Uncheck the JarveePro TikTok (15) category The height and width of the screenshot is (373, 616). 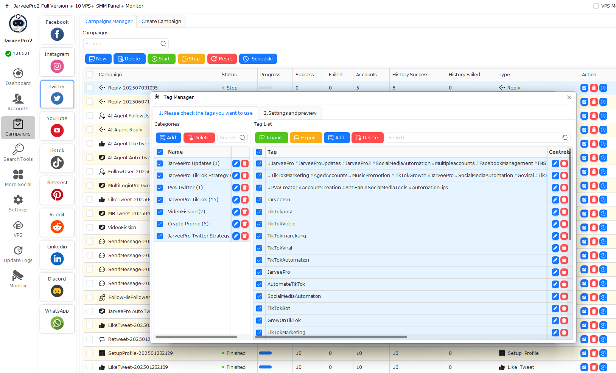tap(160, 200)
